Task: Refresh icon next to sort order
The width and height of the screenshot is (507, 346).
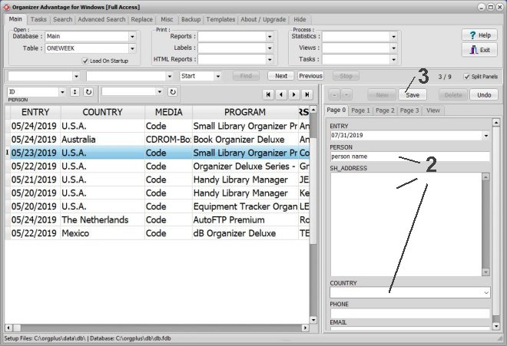Action: coord(88,92)
